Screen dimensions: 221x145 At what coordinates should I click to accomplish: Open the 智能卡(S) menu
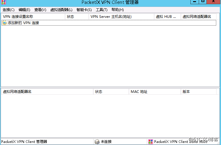pyautogui.click(x=84, y=10)
